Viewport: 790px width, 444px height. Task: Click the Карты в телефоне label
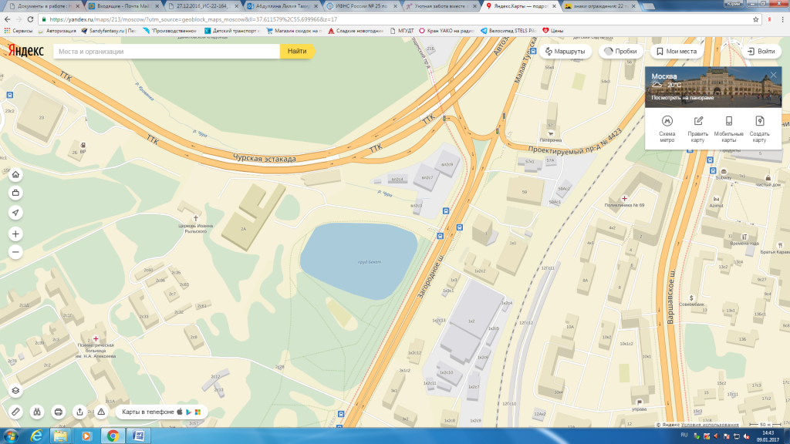tap(147, 412)
